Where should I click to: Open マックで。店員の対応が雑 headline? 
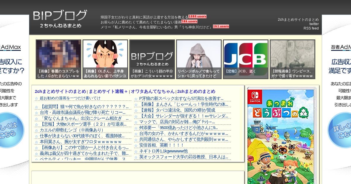[177, 122]
